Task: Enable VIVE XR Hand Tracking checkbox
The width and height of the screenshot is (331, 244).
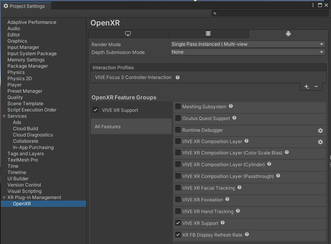Action: coord(178,211)
